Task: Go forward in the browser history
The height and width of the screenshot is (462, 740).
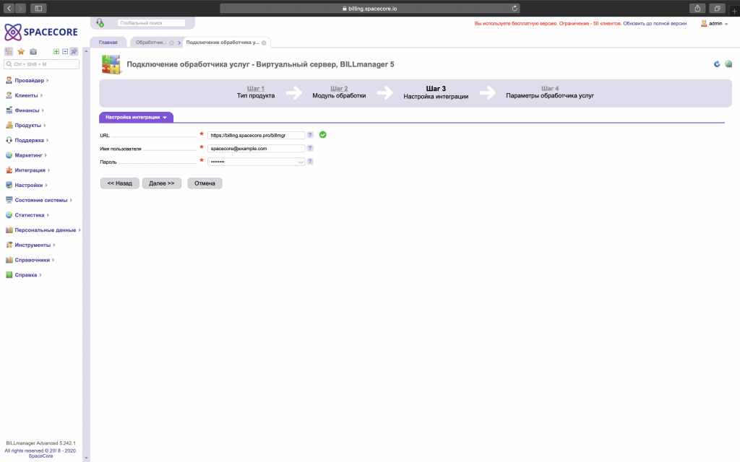Action: pos(20,9)
